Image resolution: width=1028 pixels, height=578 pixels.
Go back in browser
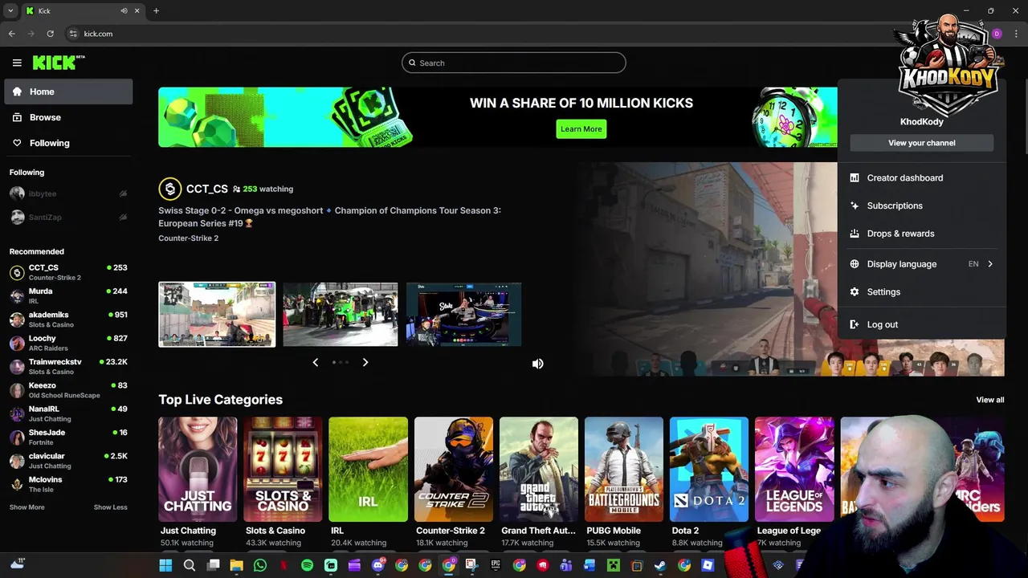11,34
